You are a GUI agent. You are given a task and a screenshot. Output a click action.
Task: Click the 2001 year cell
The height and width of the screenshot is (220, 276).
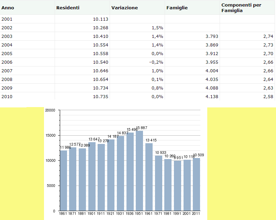7,19
